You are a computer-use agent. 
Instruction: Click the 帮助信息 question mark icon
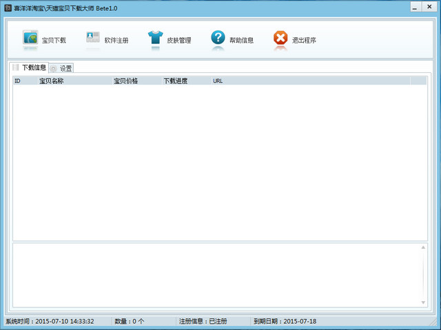coord(218,38)
